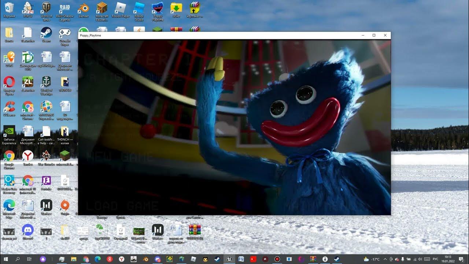The image size is (469, 264).
Task: Open File Explorer from the taskbar
Action: (x=74, y=259)
